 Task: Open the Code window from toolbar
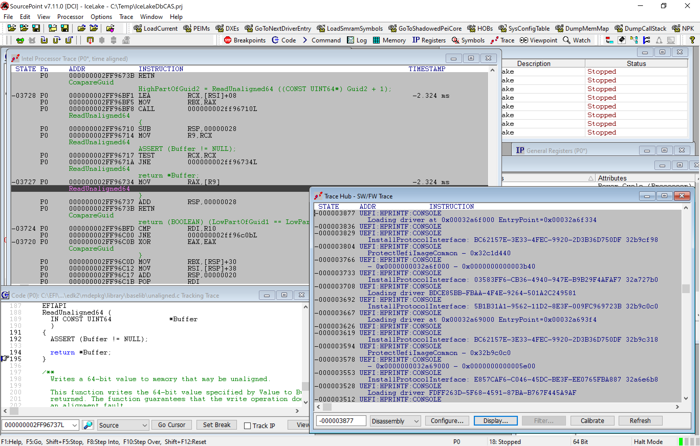[284, 40]
